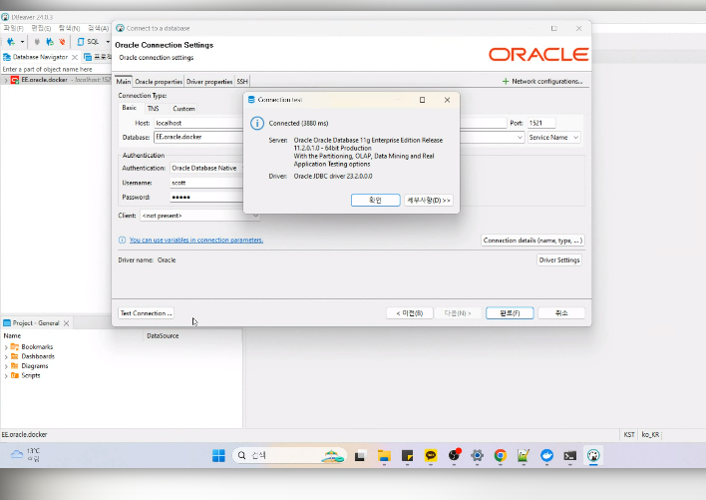
Task: Select the Bookmarks folder icon
Action: [15, 347]
